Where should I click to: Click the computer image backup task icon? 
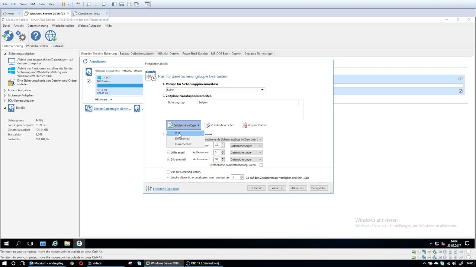click(12, 61)
